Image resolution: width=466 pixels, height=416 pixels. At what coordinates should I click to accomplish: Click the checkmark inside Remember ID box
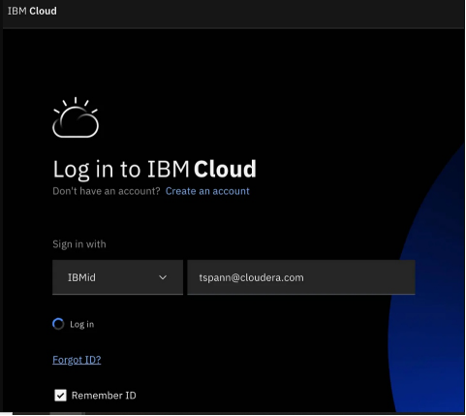pyautogui.click(x=60, y=396)
